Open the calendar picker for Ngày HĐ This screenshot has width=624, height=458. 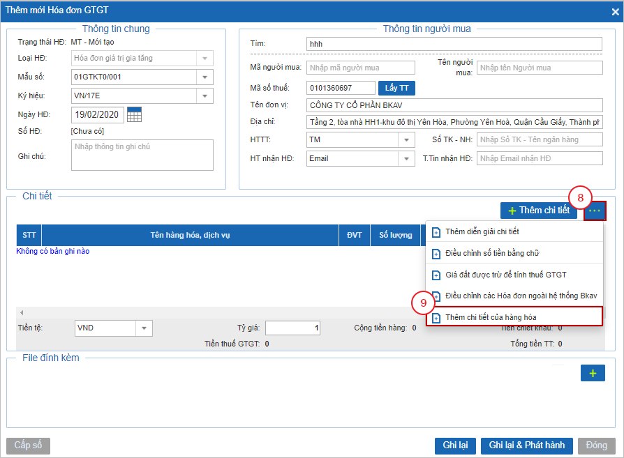pyautogui.click(x=134, y=115)
